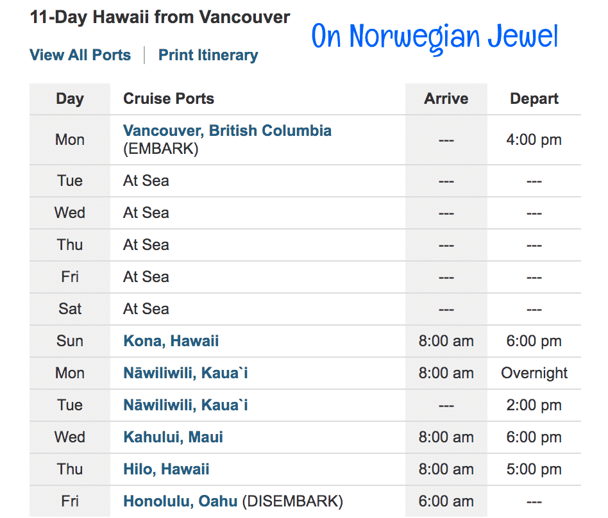Open the Hilo, Hawaii port link
608x518 pixels.
pyautogui.click(x=166, y=469)
